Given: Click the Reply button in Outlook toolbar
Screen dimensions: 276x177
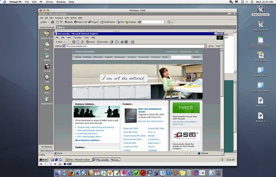Looking at the screenshot, I should coord(69,22).
